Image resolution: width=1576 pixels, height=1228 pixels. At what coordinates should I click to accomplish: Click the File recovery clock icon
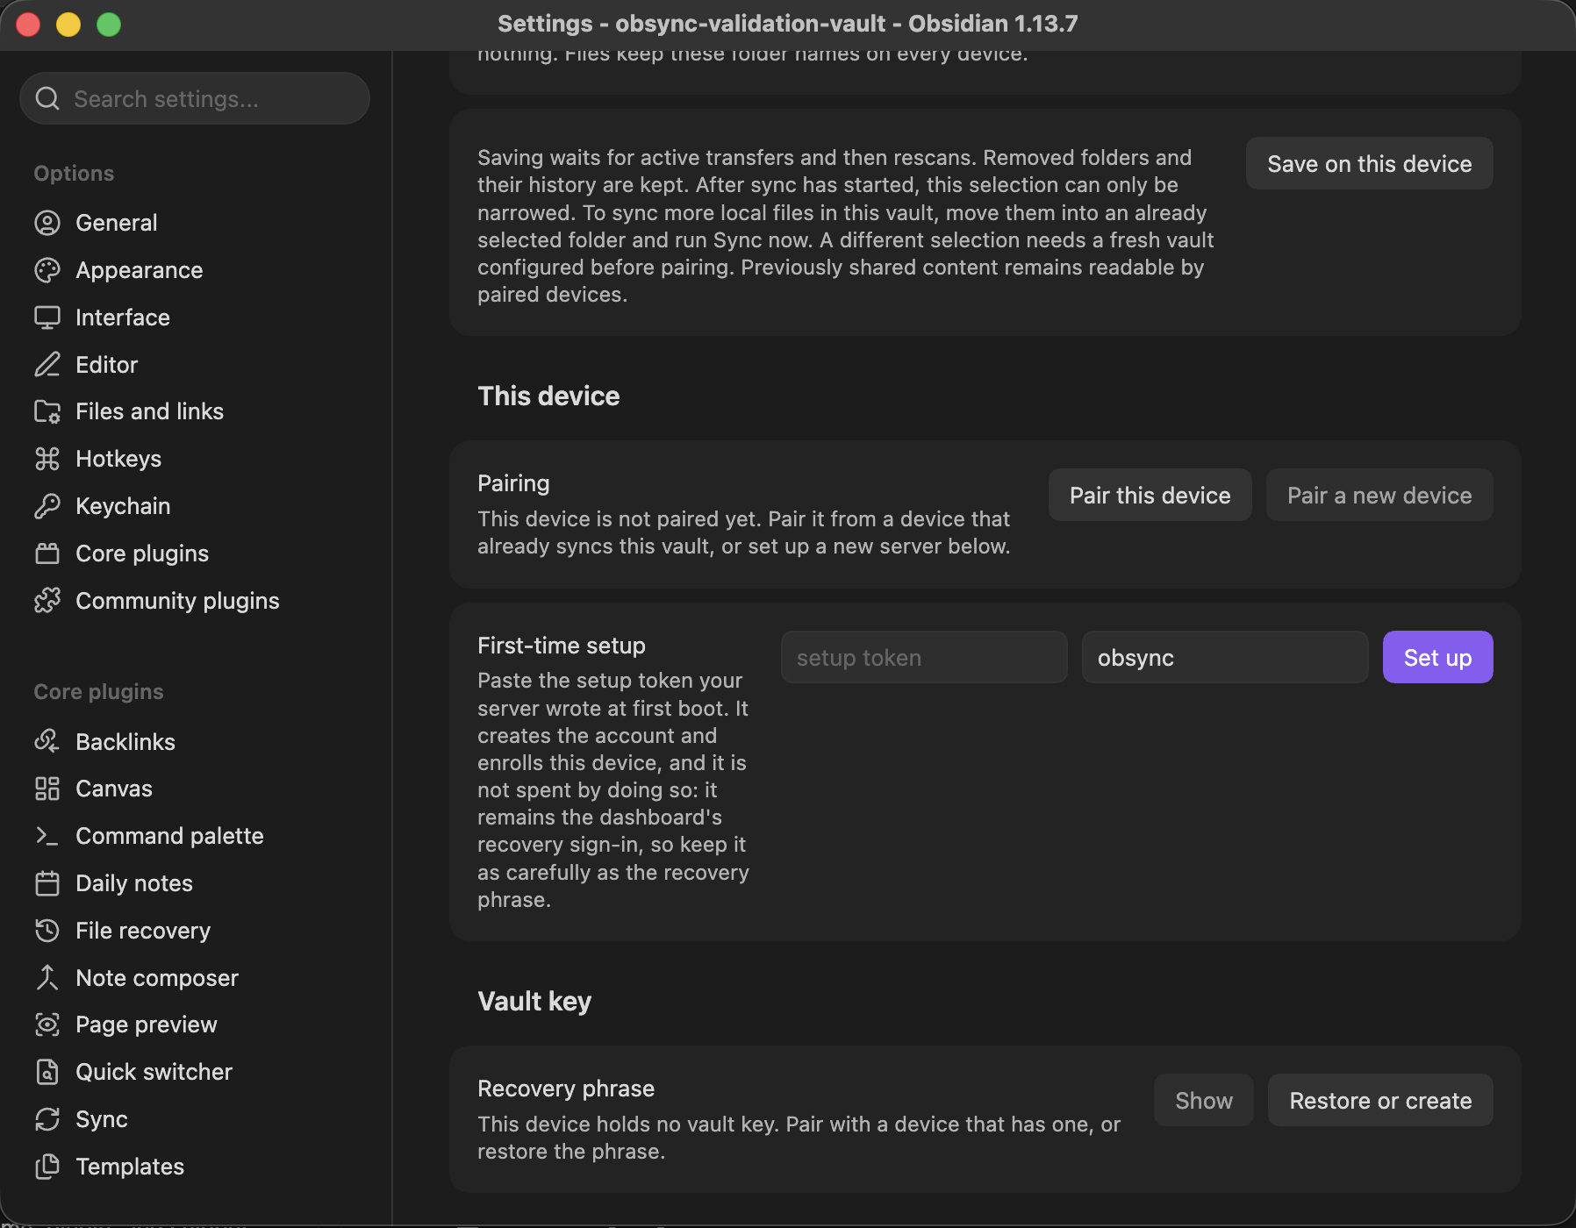pyautogui.click(x=47, y=931)
